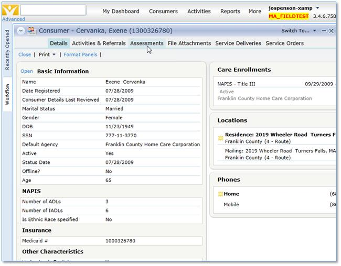Image resolution: width=341 pixels, height=266 pixels.
Task: Expand the Print dropdown menu
Action: click(x=54, y=54)
